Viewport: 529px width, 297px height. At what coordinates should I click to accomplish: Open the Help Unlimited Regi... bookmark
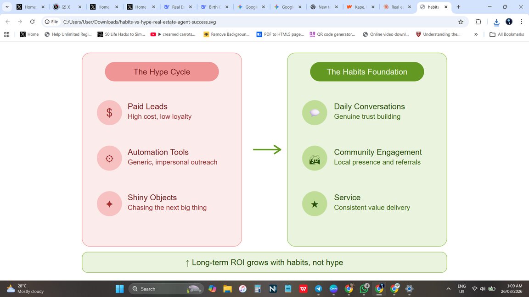[68, 34]
